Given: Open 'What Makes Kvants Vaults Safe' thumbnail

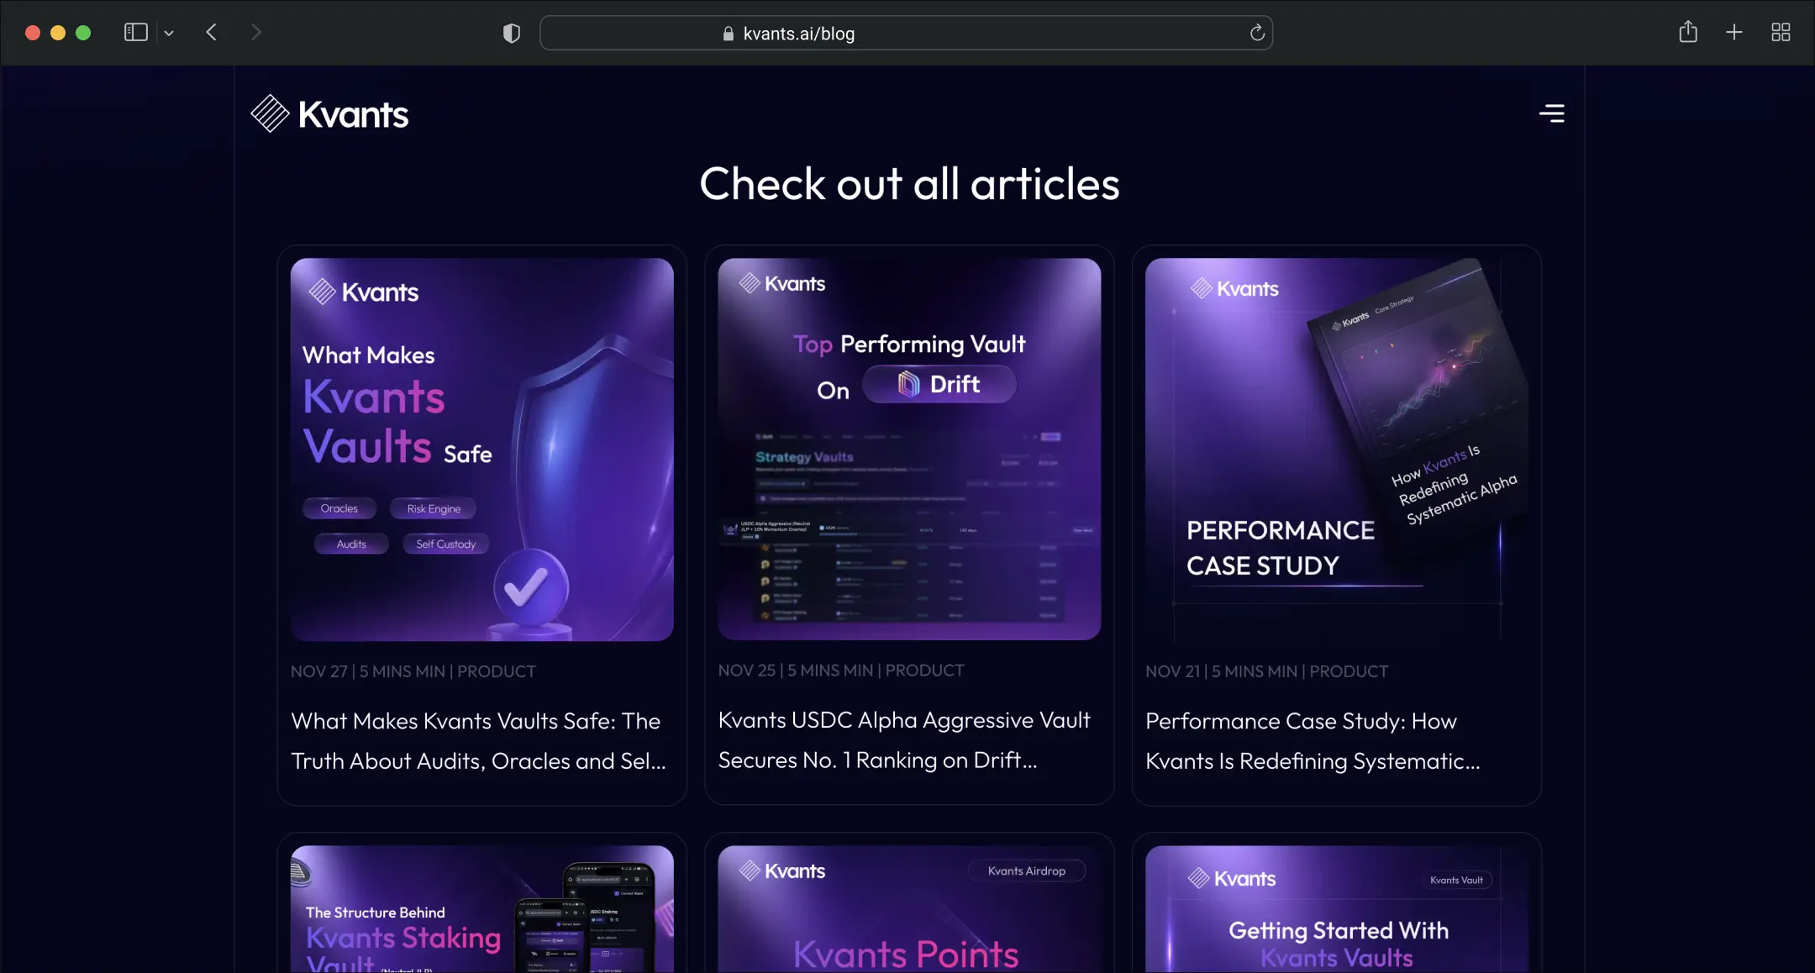Looking at the screenshot, I should [482, 450].
